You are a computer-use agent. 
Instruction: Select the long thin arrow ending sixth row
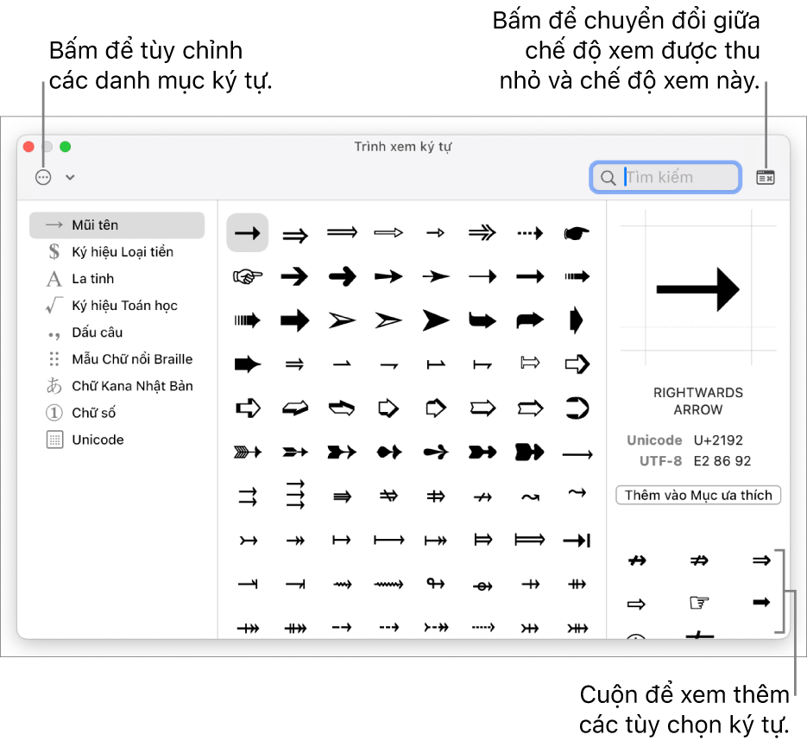577,454
